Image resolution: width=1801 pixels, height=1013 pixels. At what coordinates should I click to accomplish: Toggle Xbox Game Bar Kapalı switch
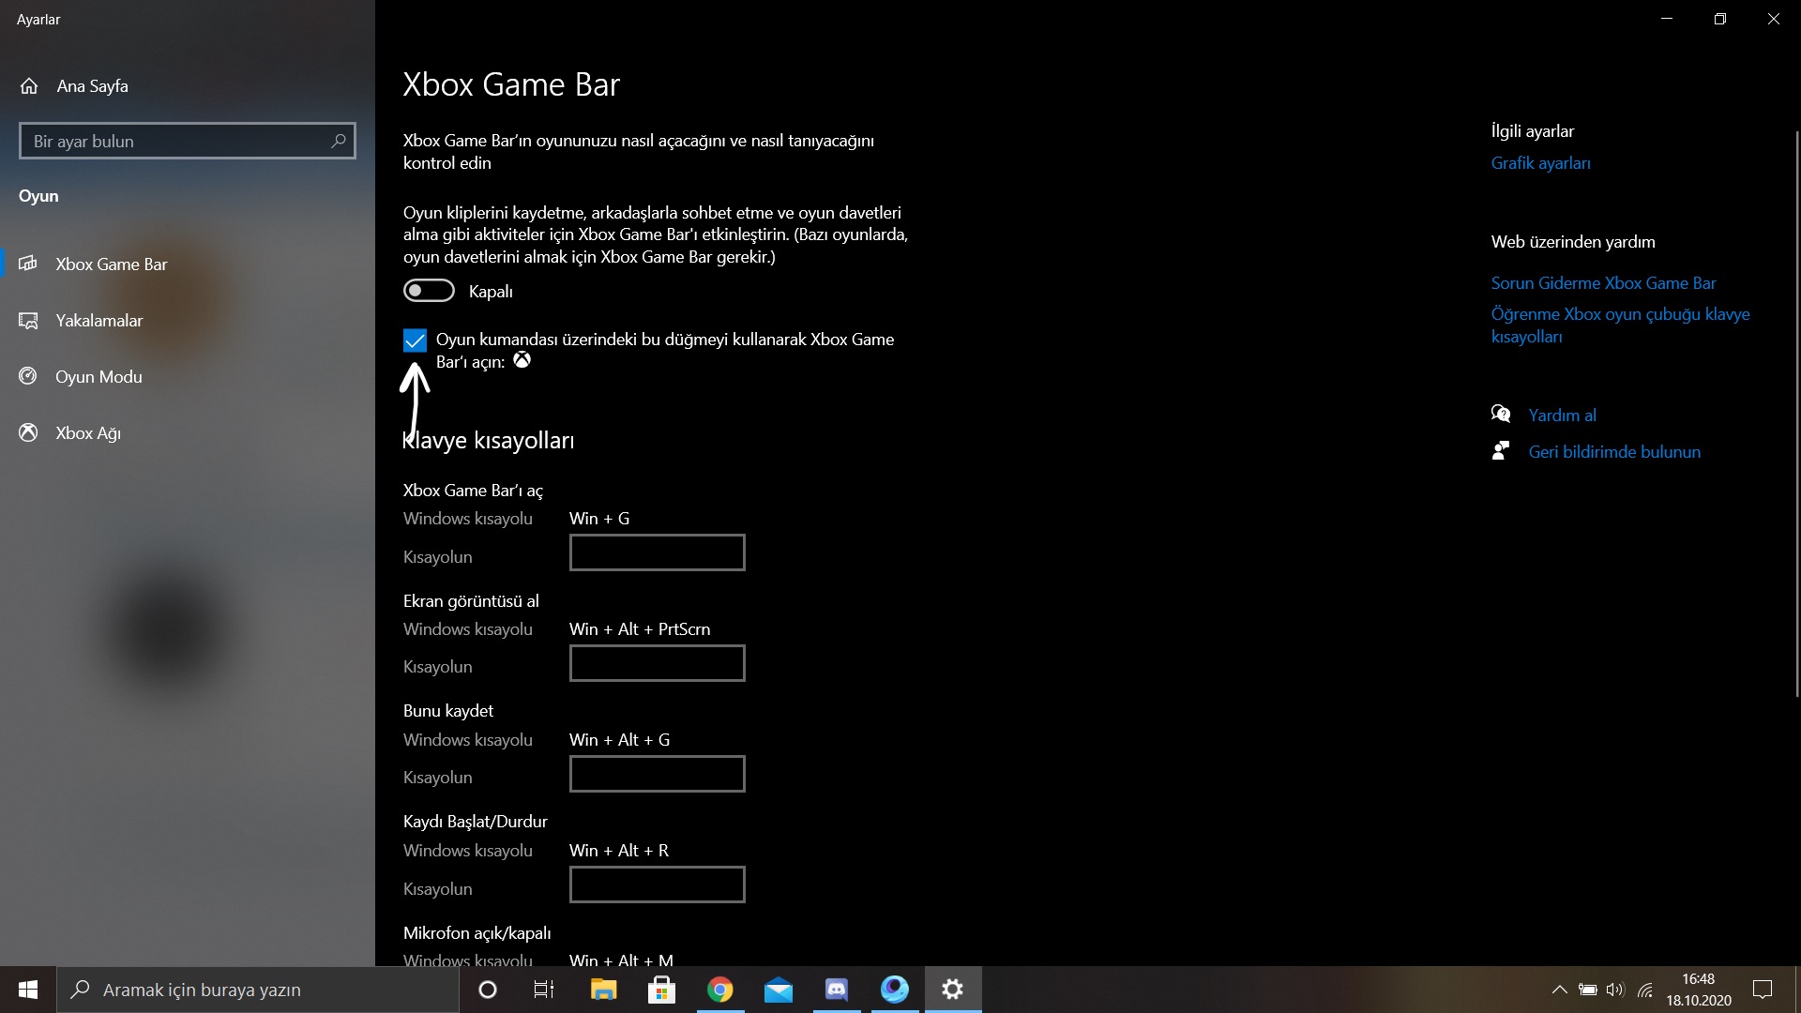429,291
